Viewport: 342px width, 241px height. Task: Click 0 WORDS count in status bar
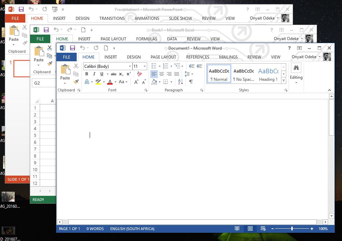(95, 229)
